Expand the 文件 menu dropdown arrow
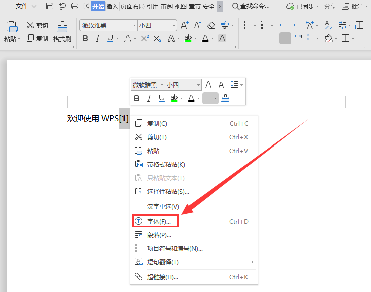This screenshot has width=371, height=292. click(34, 6)
